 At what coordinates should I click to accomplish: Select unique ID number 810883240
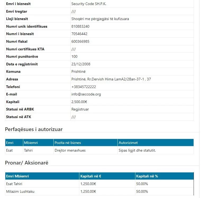(80, 26)
